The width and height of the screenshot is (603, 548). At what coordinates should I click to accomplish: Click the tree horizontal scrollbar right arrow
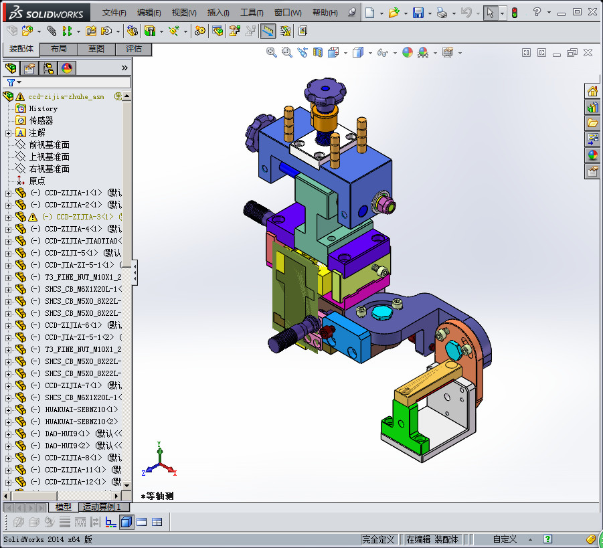click(x=116, y=496)
